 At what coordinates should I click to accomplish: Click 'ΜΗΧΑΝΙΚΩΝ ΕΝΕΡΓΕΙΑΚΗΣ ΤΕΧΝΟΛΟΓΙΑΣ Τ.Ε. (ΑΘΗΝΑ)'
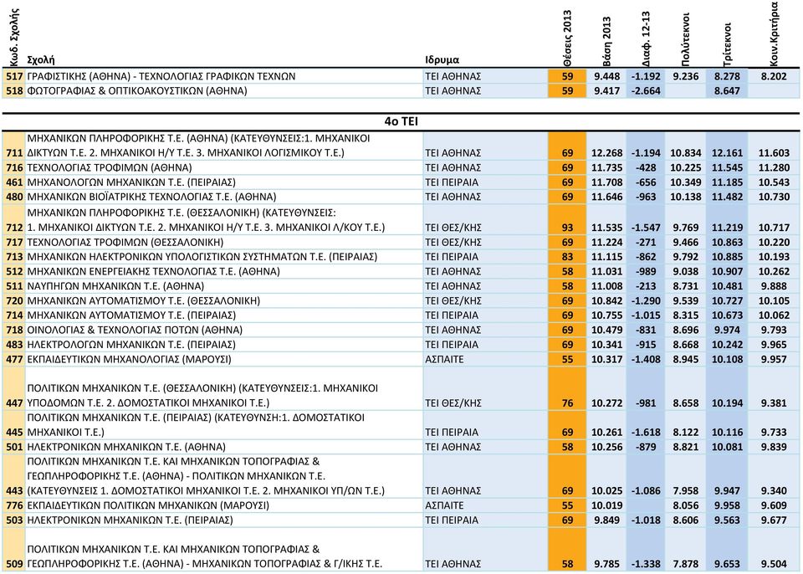pos(153,271)
